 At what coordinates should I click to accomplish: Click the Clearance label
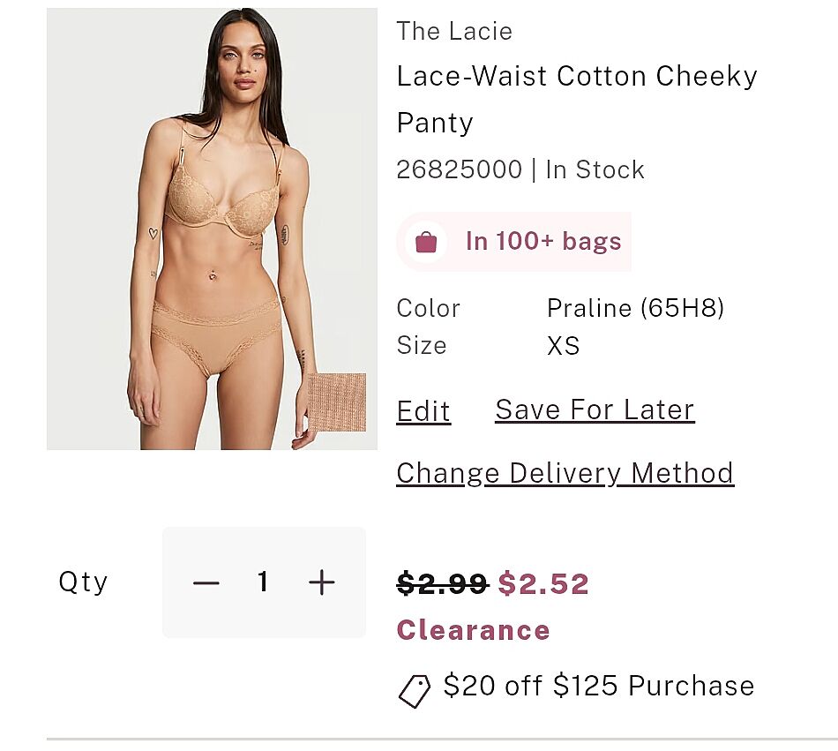(x=473, y=630)
